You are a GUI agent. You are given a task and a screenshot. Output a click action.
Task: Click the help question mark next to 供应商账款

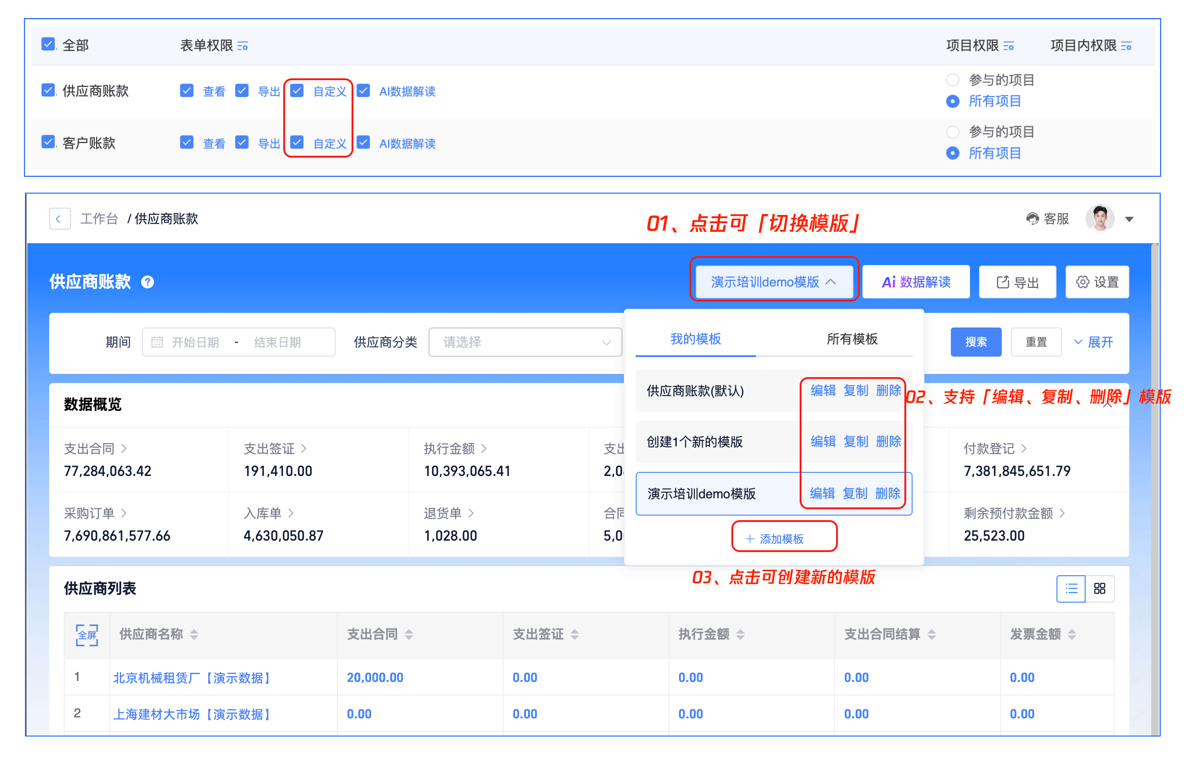tap(147, 282)
